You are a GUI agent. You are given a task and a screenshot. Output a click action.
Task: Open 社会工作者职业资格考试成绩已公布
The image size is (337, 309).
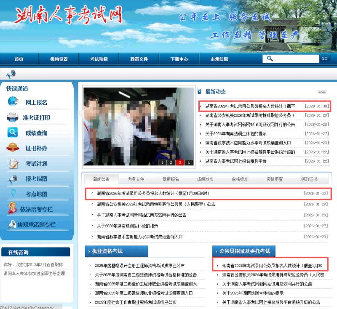(x=135, y=302)
